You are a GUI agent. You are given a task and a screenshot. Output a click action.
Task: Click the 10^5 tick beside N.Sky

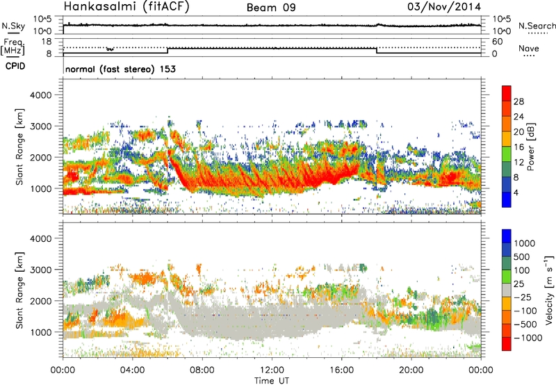pyautogui.click(x=42, y=19)
